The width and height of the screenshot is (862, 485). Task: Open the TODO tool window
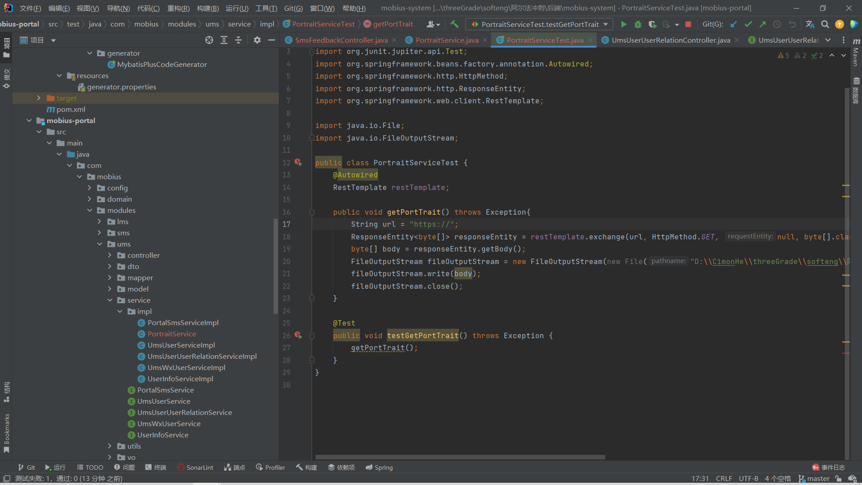click(x=90, y=467)
